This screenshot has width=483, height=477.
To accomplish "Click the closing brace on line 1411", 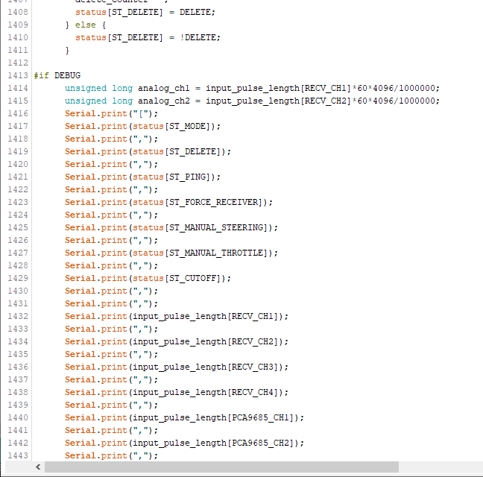I will [x=67, y=50].
